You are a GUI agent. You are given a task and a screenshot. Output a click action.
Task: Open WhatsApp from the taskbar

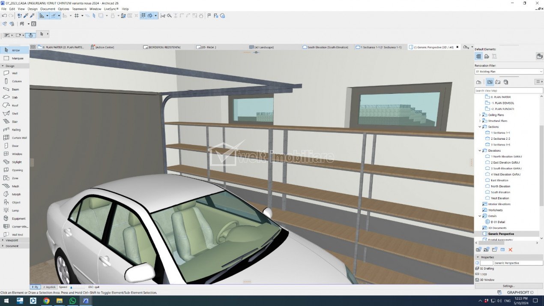(x=72, y=301)
